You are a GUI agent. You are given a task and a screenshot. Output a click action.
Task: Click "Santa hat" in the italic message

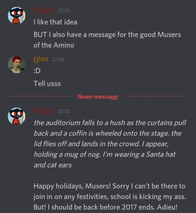[x=161, y=154]
